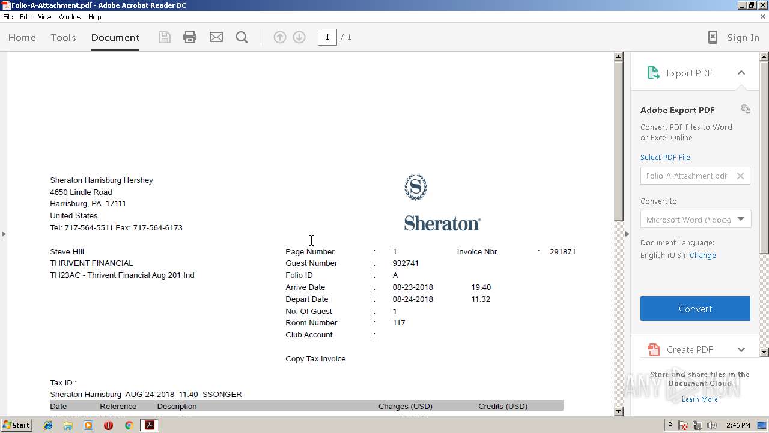Viewport: 769px width, 433px height.
Task: Click the Learn More link
Action: click(x=699, y=399)
